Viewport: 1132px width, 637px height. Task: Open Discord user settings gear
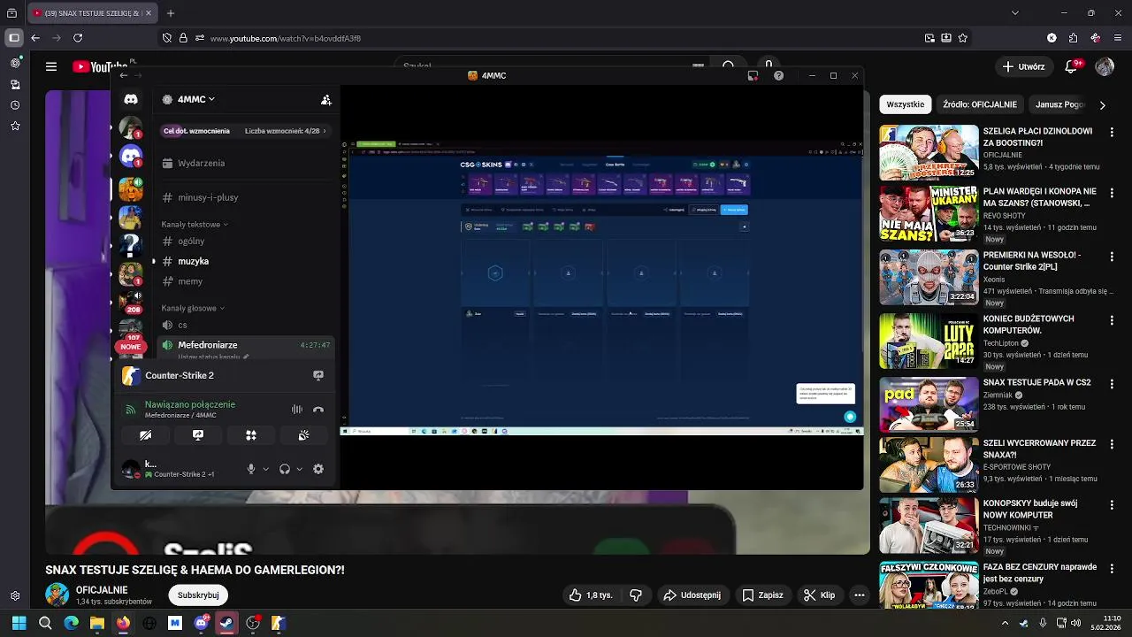(318, 469)
